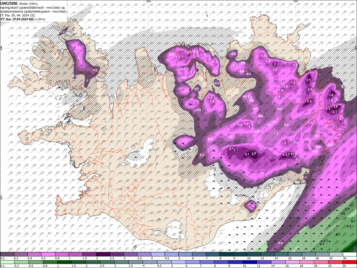357x268 pixels.
Task: Pick the lower legend swatch for 0.3–0.5
Action: tap(21, 262)
